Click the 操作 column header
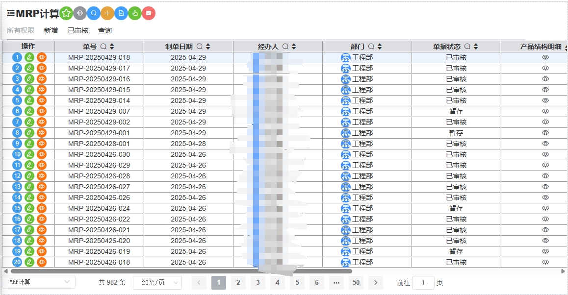 point(28,47)
